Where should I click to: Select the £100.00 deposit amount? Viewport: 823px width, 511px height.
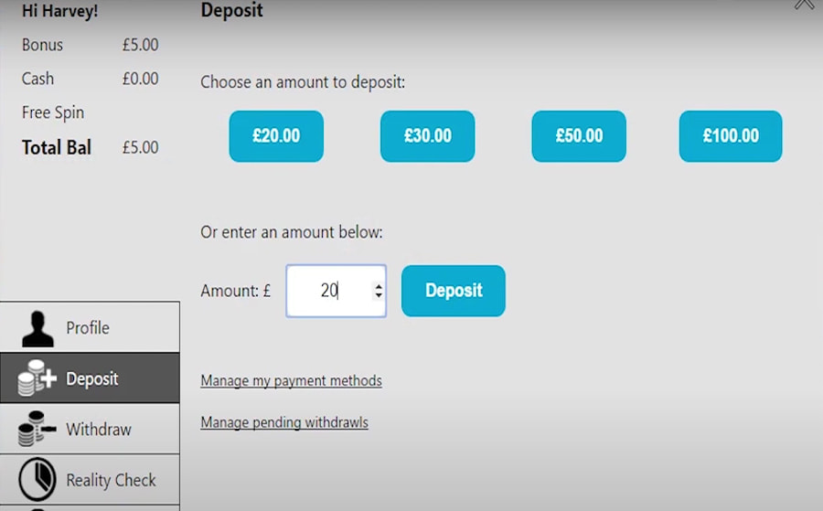[x=731, y=136]
